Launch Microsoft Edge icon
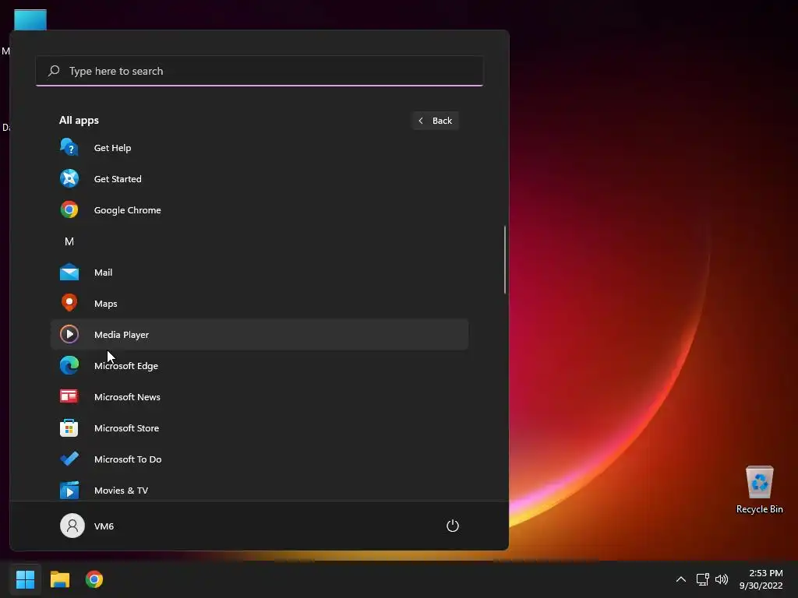Screen dimensions: 798x598 69,365
